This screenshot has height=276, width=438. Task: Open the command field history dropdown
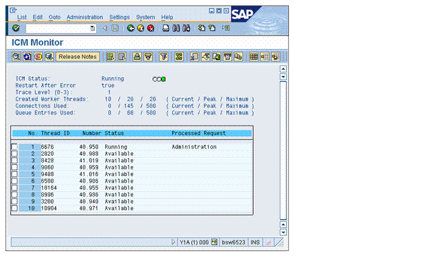tap(92, 29)
